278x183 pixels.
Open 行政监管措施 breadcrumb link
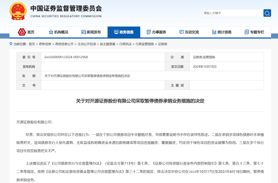coord(145,44)
